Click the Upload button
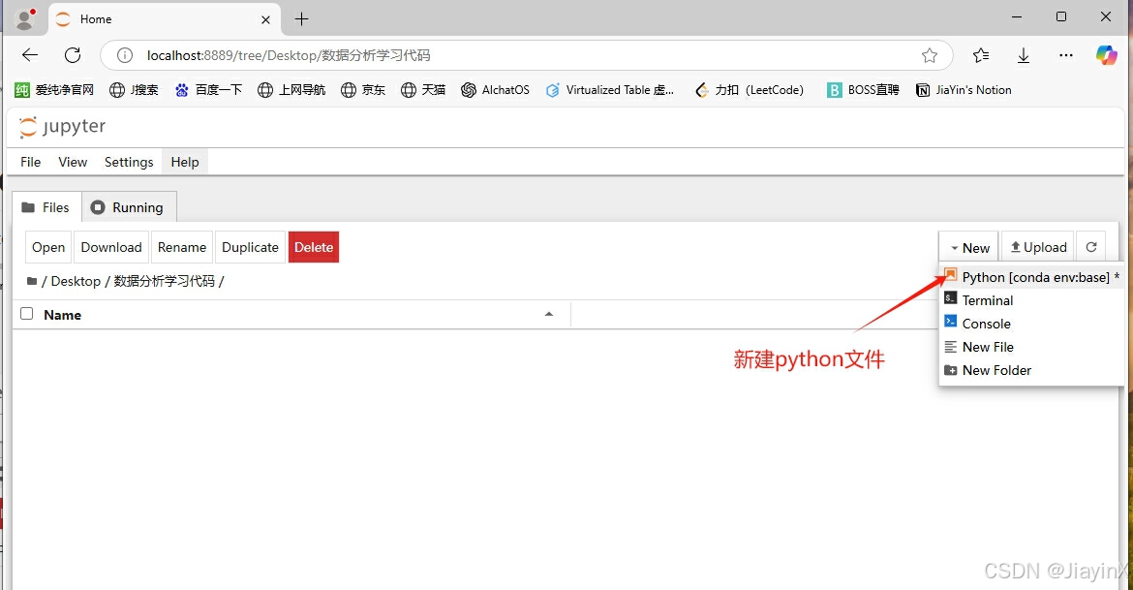The image size is (1133, 590). coord(1038,247)
